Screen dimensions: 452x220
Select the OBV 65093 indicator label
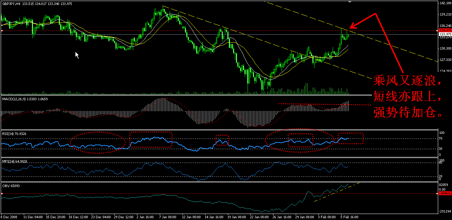click(x=11, y=185)
